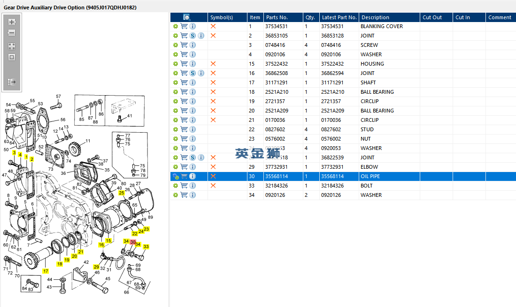Click callout 15 on the diagram
Image resolution: width=516 pixels, height=307 pixels.
pos(108,240)
